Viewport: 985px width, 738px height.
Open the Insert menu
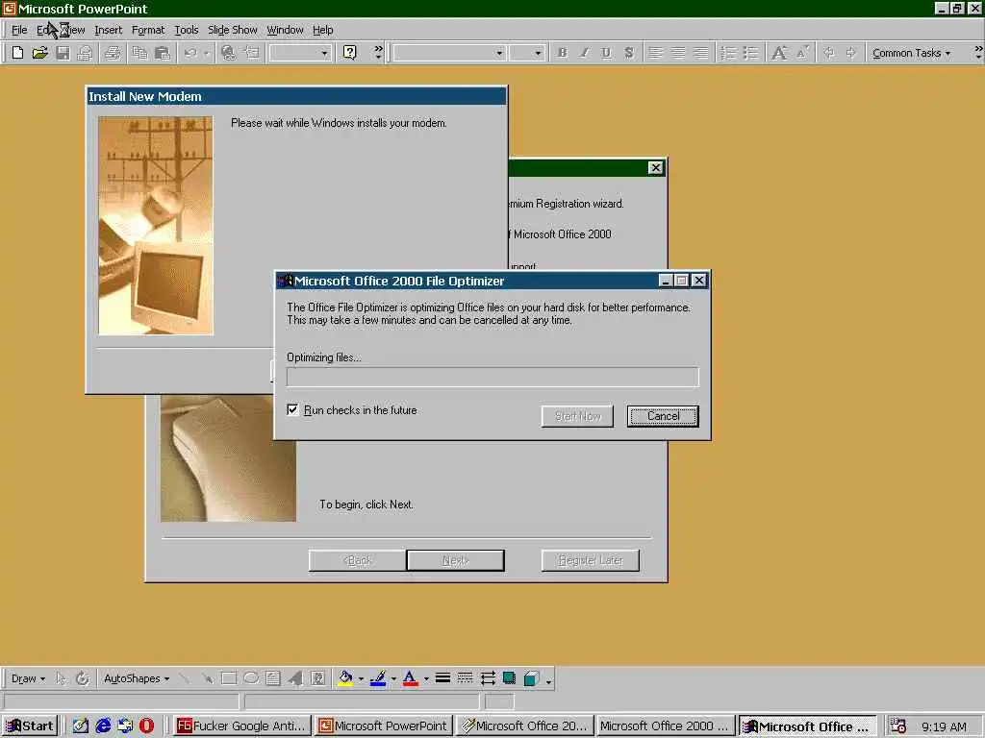click(x=108, y=30)
